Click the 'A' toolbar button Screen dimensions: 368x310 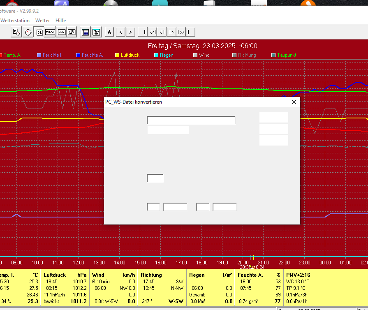(x=109, y=32)
